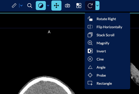Screen dimensions: 139x94
Task: Select Stack Scroll in tools menu
Action: [107, 35]
